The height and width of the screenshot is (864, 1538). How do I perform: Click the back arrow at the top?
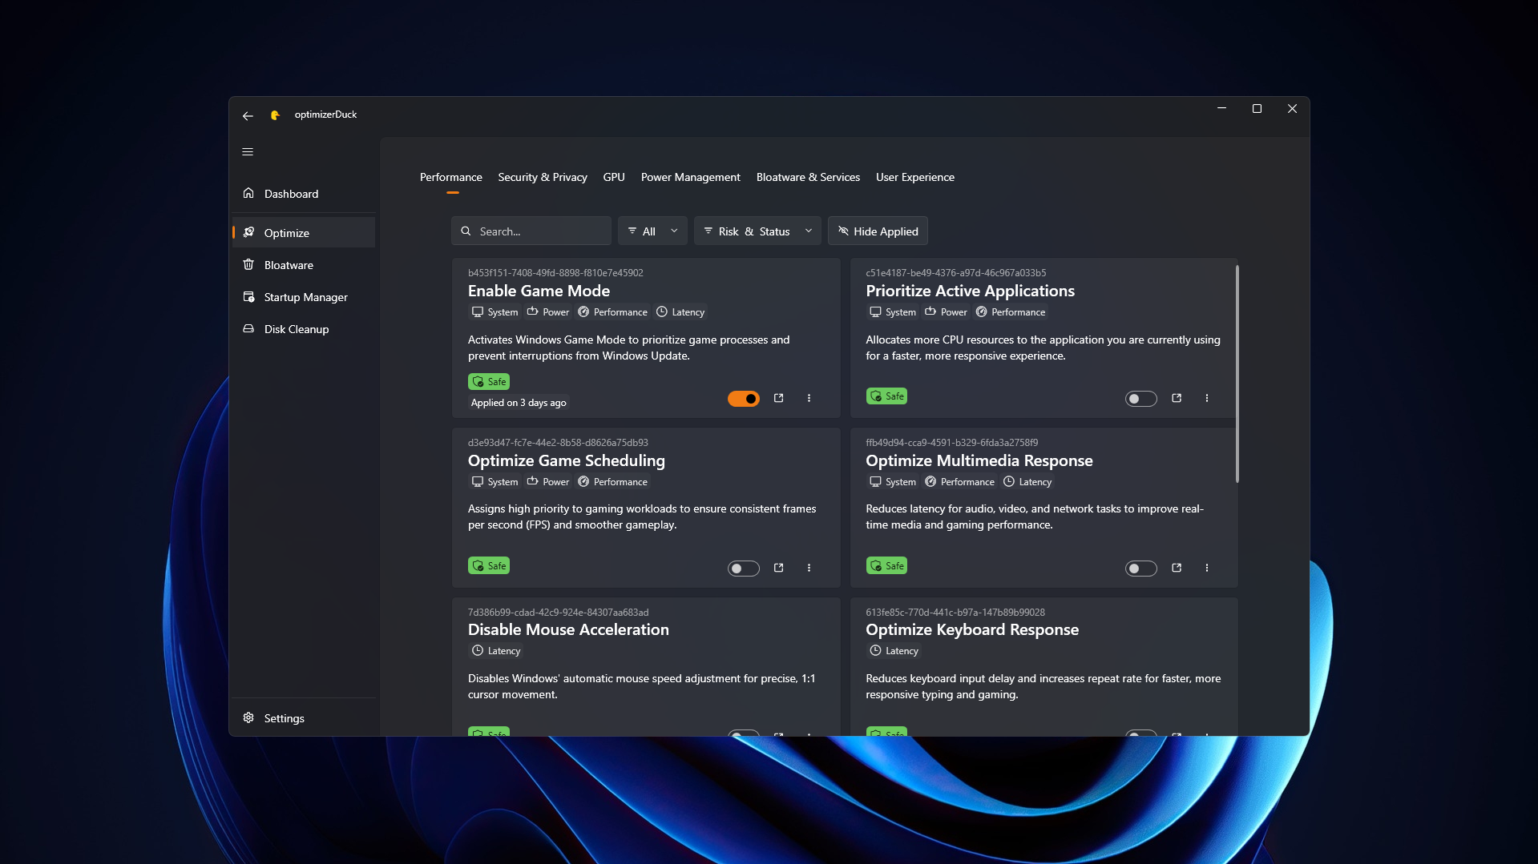[x=248, y=115]
